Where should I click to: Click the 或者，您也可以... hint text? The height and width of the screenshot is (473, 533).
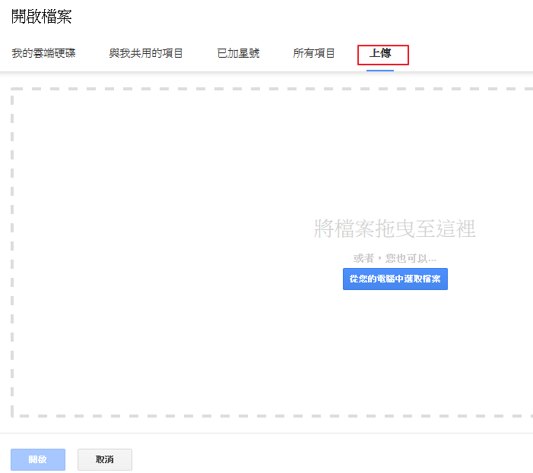click(395, 258)
